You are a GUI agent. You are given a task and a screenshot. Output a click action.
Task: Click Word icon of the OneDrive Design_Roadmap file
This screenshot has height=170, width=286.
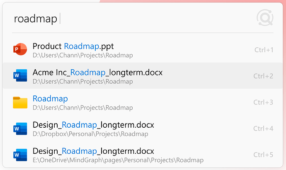click(20, 154)
